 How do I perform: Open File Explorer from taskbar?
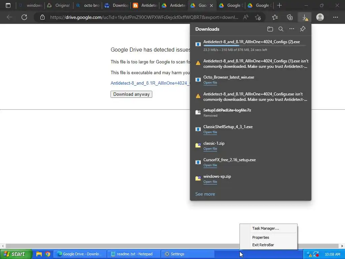pos(39,254)
